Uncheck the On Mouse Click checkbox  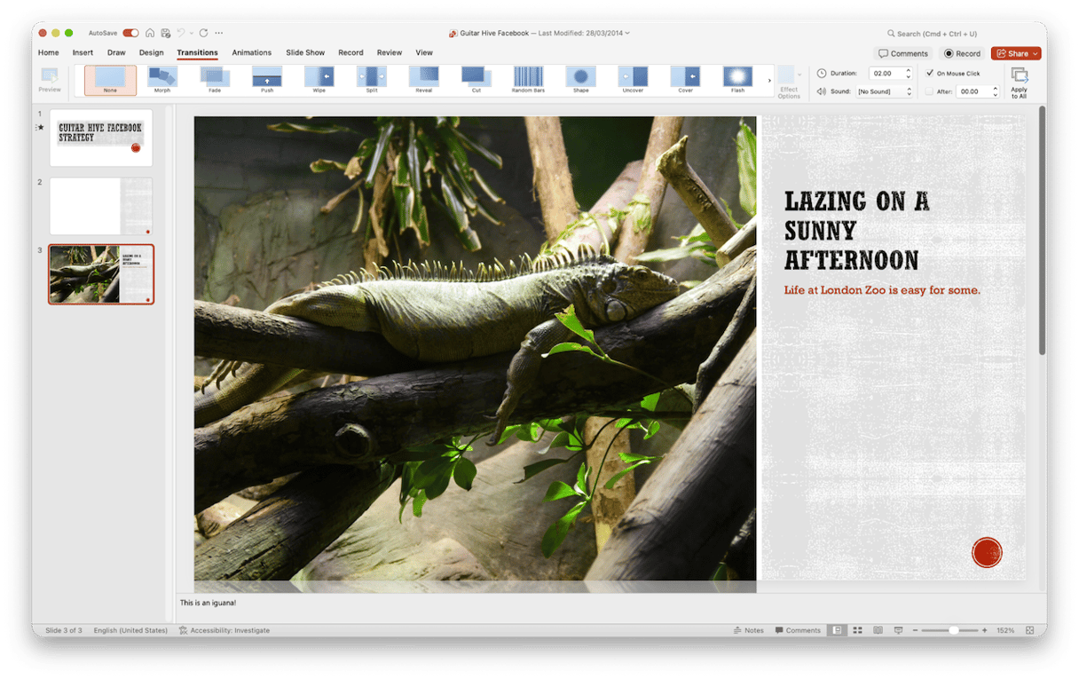(930, 74)
